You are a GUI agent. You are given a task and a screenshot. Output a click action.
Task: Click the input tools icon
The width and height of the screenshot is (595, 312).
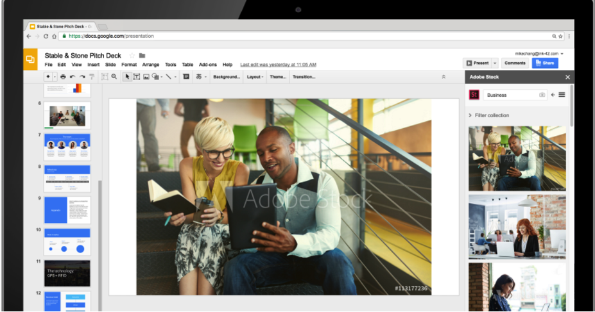[199, 77]
